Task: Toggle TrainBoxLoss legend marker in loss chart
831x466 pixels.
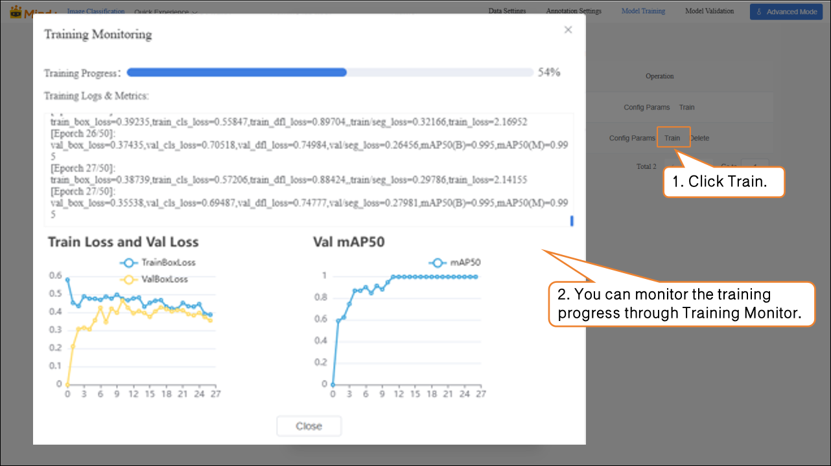Action: (x=128, y=263)
